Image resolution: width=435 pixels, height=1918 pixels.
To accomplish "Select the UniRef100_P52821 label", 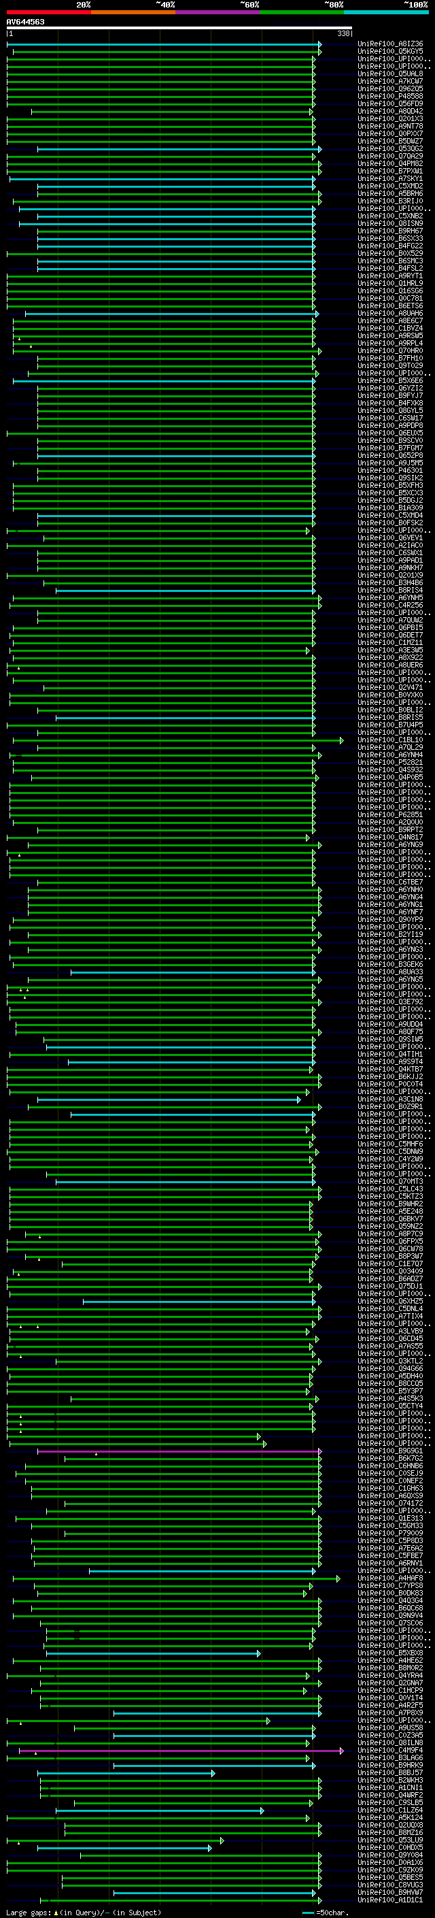I will [390, 763].
